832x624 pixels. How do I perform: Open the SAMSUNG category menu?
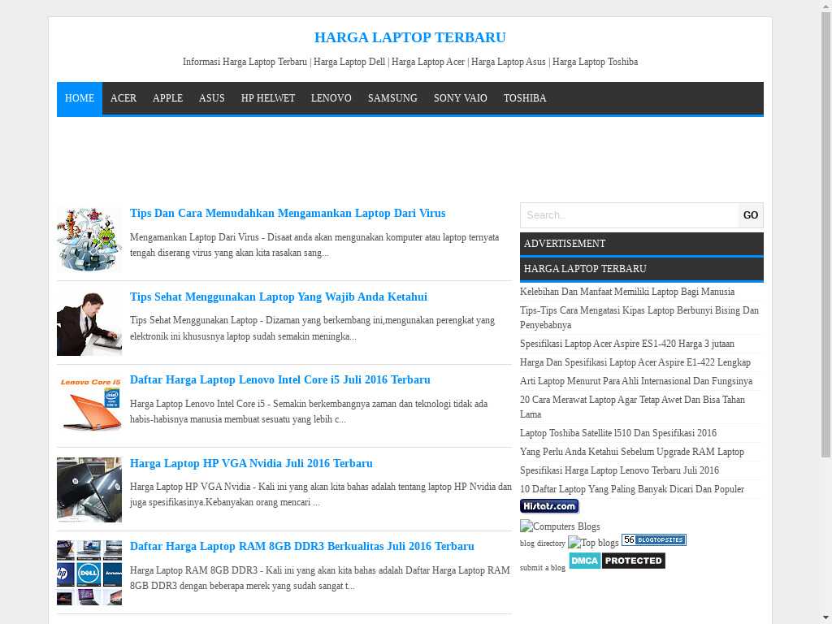tap(392, 98)
